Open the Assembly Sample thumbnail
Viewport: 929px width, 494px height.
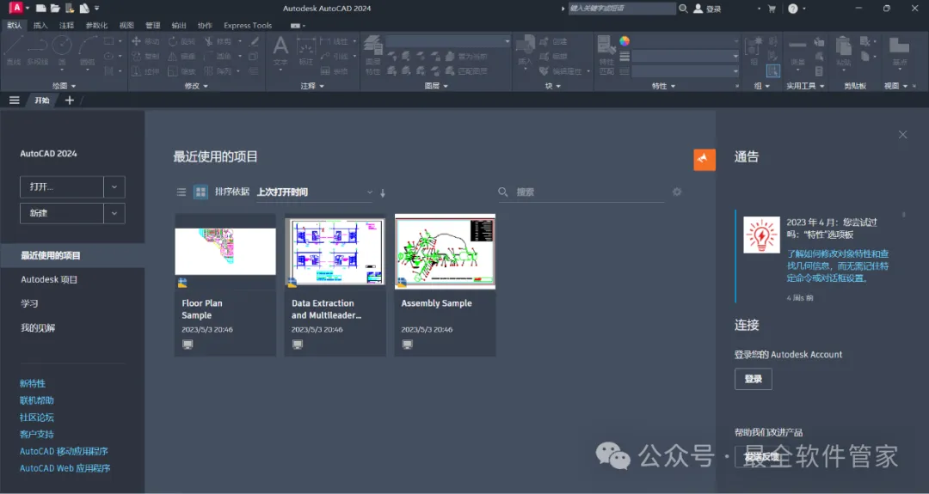pos(445,252)
